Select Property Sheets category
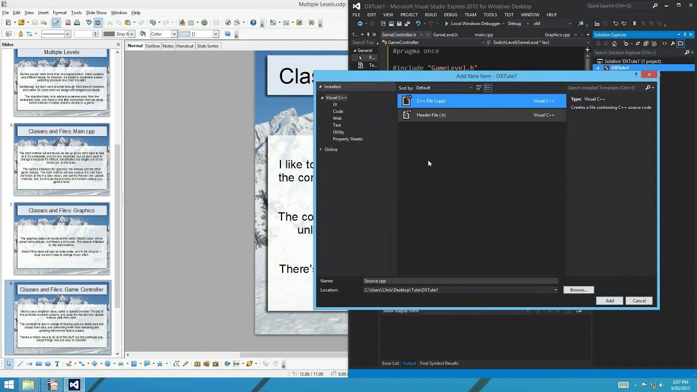697x392 pixels. (x=347, y=139)
